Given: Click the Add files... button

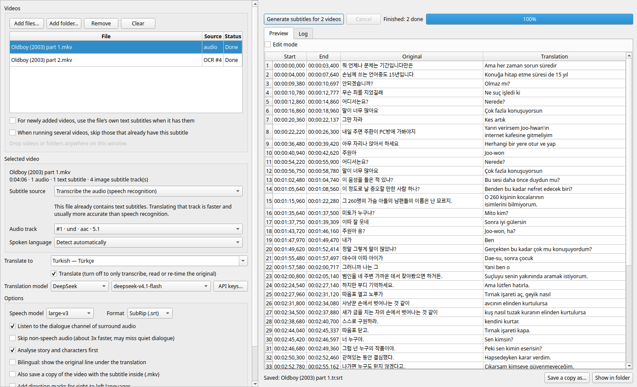Looking at the screenshot, I should 27,24.
